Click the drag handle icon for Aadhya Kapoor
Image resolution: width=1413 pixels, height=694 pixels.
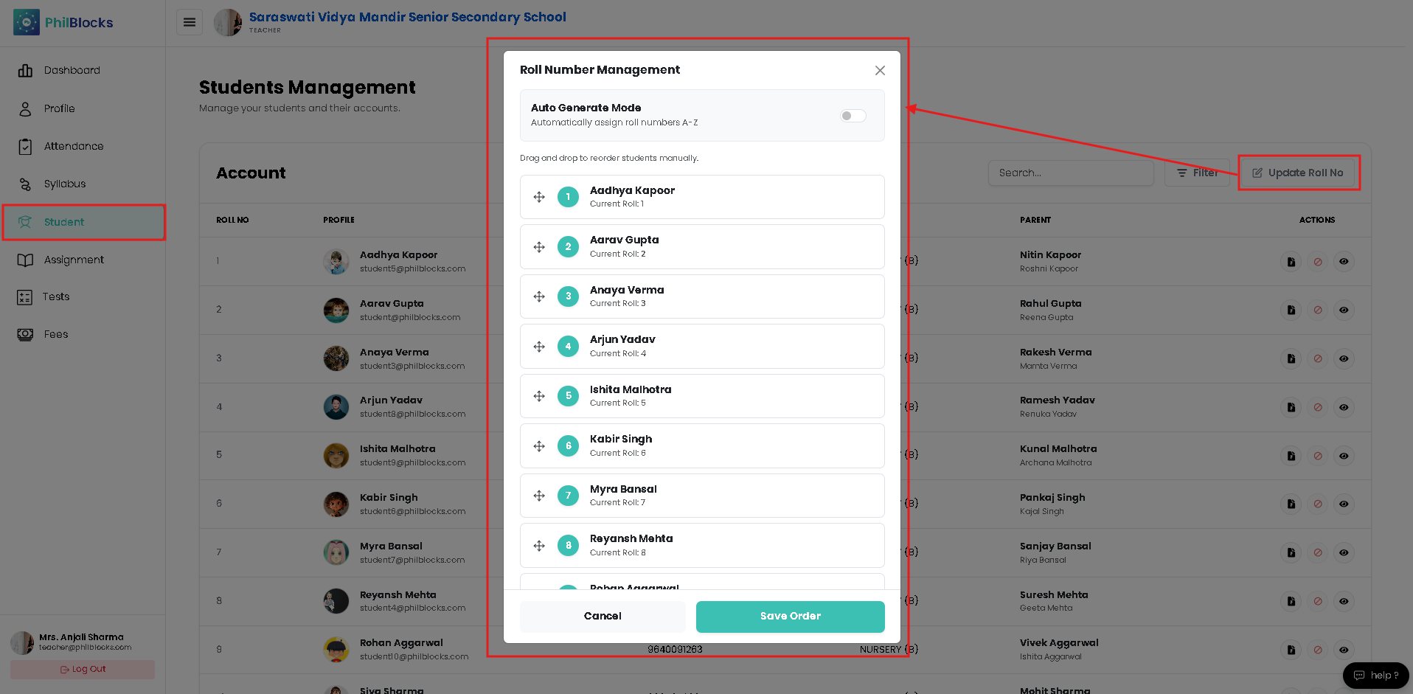coord(539,197)
